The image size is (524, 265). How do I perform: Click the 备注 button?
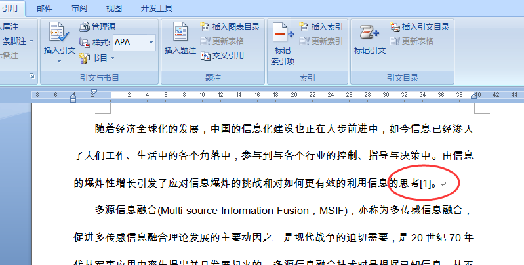[9, 56]
